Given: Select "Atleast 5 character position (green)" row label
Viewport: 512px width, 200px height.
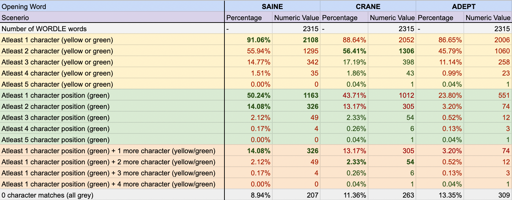Looking at the screenshot, I should pos(56,140).
